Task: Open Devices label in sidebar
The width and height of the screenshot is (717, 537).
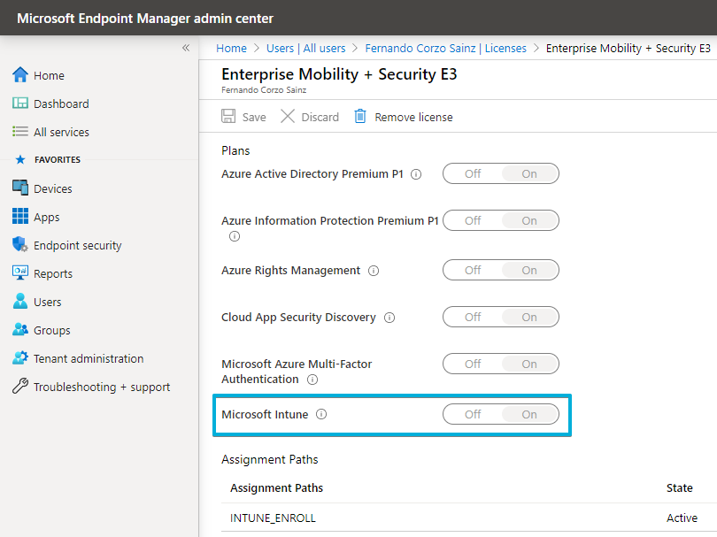Action: click(x=53, y=188)
